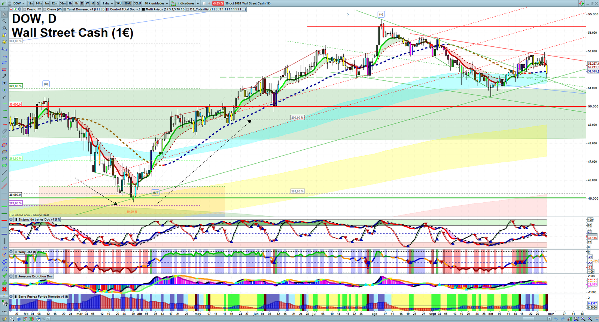Viewport: 599px width, 322px height.
Task: Select the 56m timeframe option
Action: coord(63,3)
